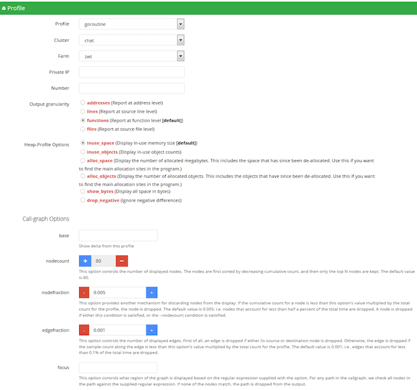Click the focus regular expression field
417x390 pixels.
[118, 367]
